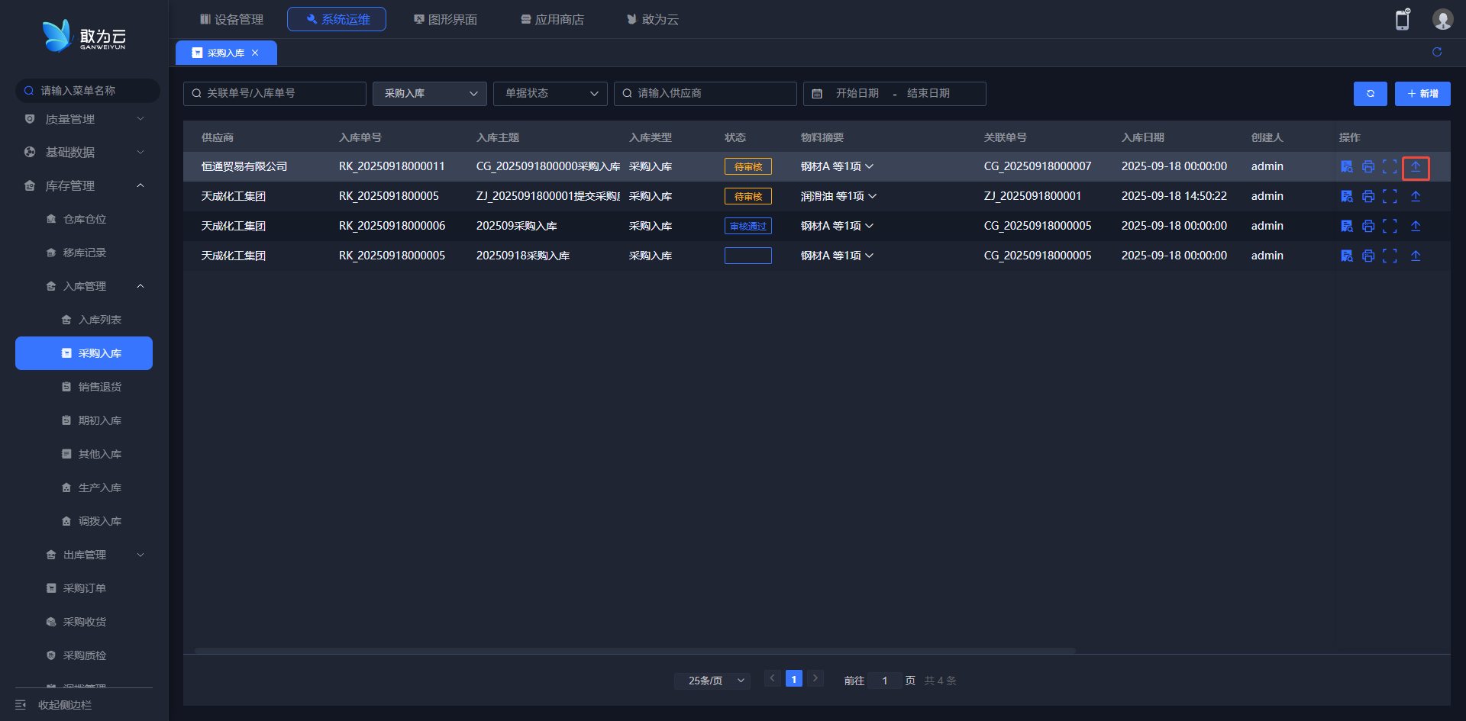Open the user avatar profile menu
This screenshot has width=1466, height=721.
coord(1442,20)
